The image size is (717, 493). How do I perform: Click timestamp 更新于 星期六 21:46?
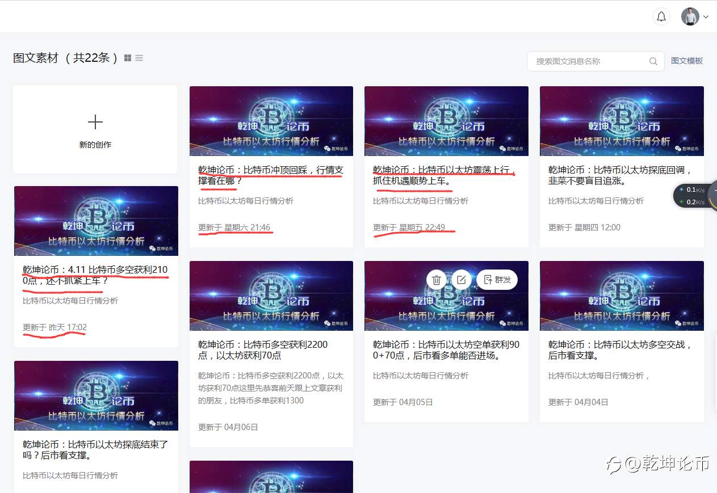point(234,227)
